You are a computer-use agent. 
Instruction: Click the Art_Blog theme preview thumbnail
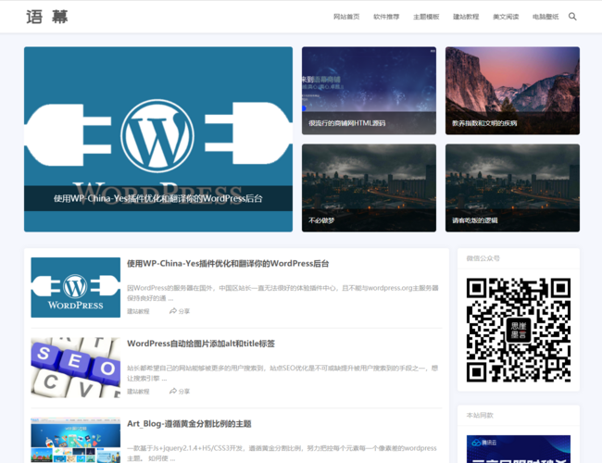click(76, 441)
